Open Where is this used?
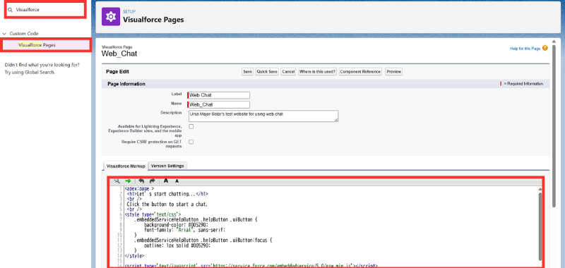 [x=317, y=72]
